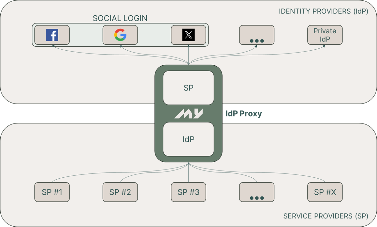Click the arrowhead beneath the Google box
This screenshot has width=377, height=227.
[x=121, y=47]
